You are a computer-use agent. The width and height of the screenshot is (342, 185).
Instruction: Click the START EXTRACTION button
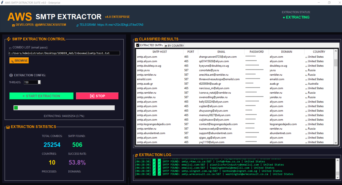[41, 96]
